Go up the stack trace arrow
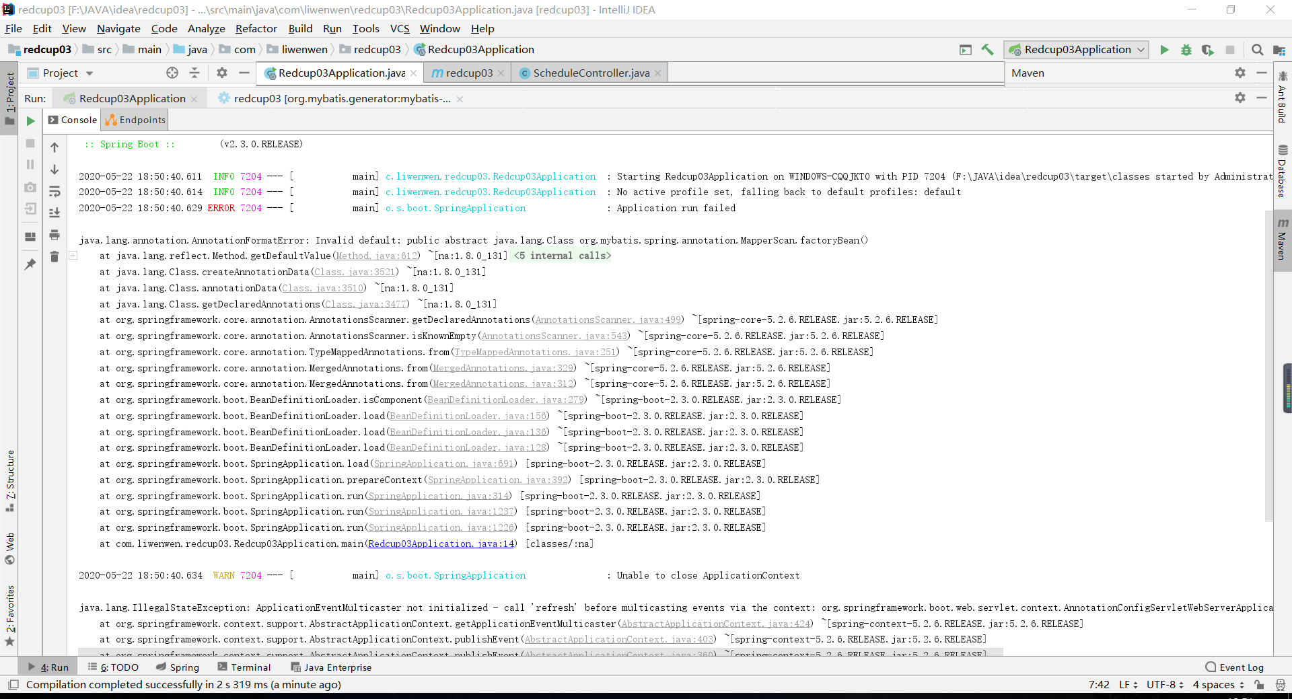 point(55,147)
